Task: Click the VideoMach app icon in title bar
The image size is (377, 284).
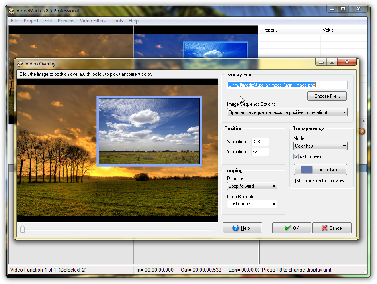Action: [x=12, y=10]
